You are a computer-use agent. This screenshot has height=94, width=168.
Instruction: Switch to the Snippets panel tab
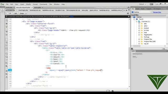[x=149, y=9]
